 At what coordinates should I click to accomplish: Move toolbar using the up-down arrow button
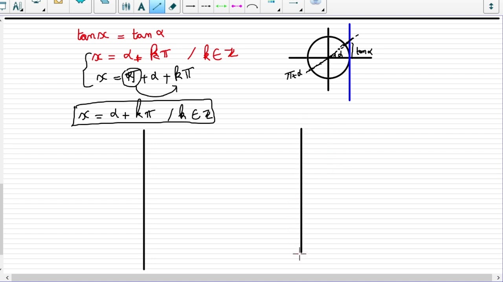coord(491,6)
